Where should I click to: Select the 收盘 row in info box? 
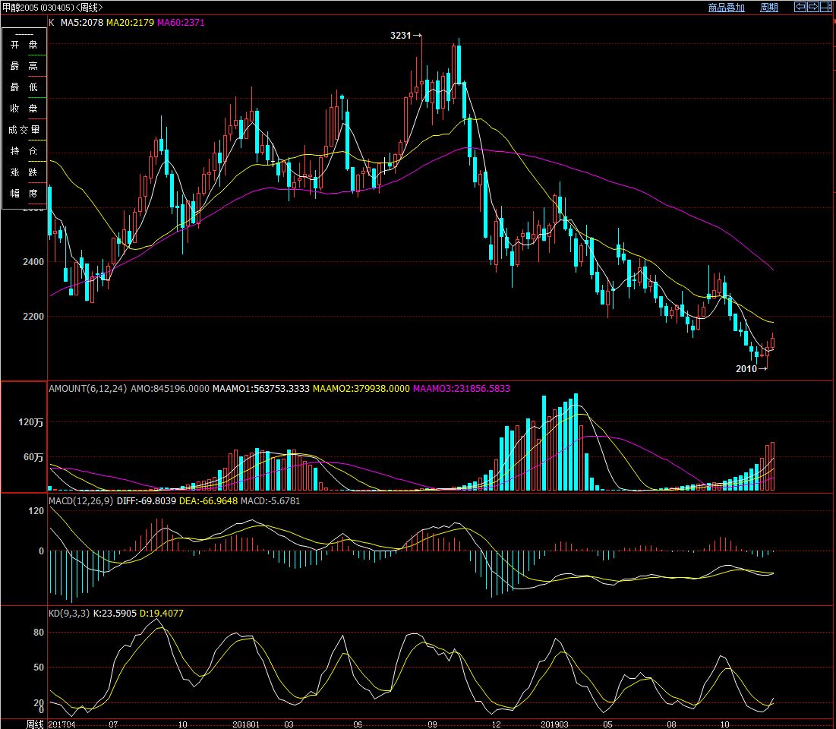[x=24, y=109]
